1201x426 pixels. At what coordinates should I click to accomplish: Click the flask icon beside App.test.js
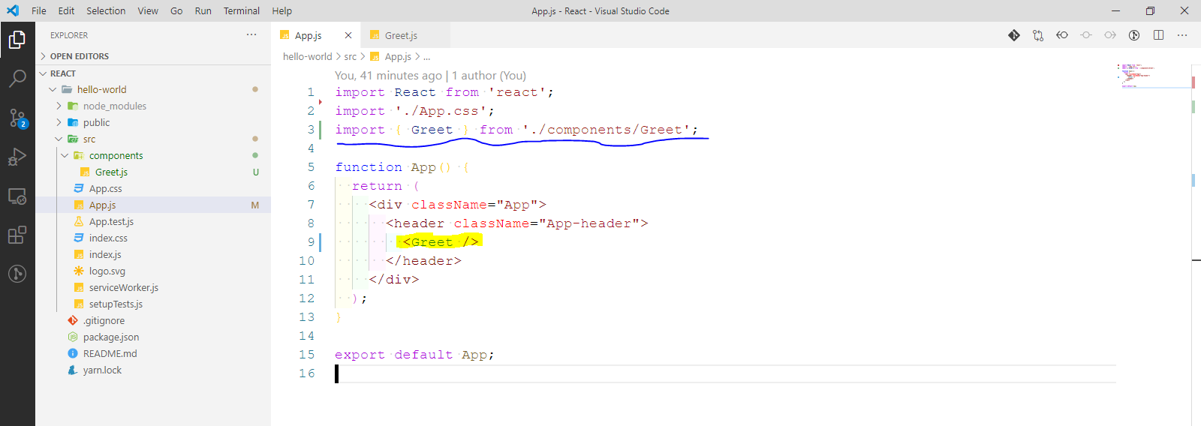[79, 222]
